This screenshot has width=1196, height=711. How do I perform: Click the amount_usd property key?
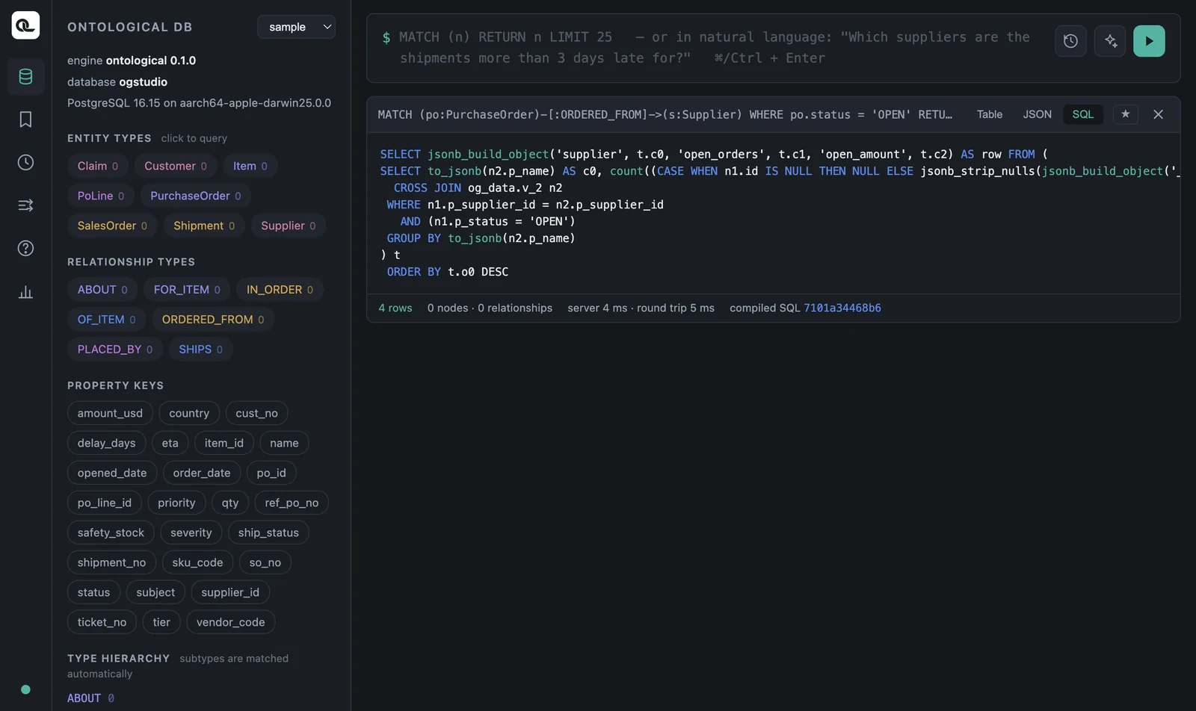(x=110, y=413)
